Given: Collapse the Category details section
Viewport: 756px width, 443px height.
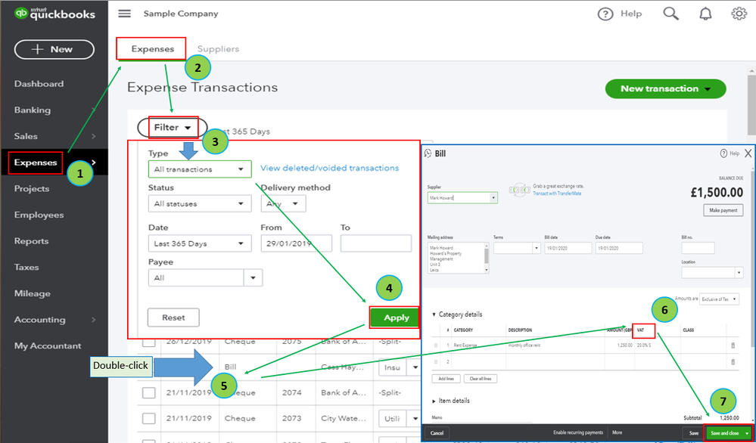Looking at the screenshot, I should coord(434,314).
